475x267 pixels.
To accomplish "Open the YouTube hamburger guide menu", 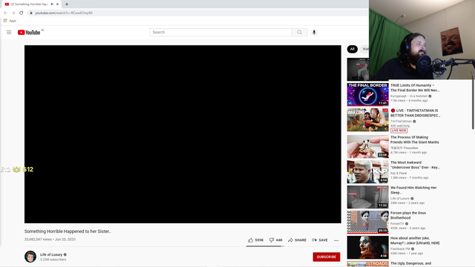I will [x=9, y=33].
